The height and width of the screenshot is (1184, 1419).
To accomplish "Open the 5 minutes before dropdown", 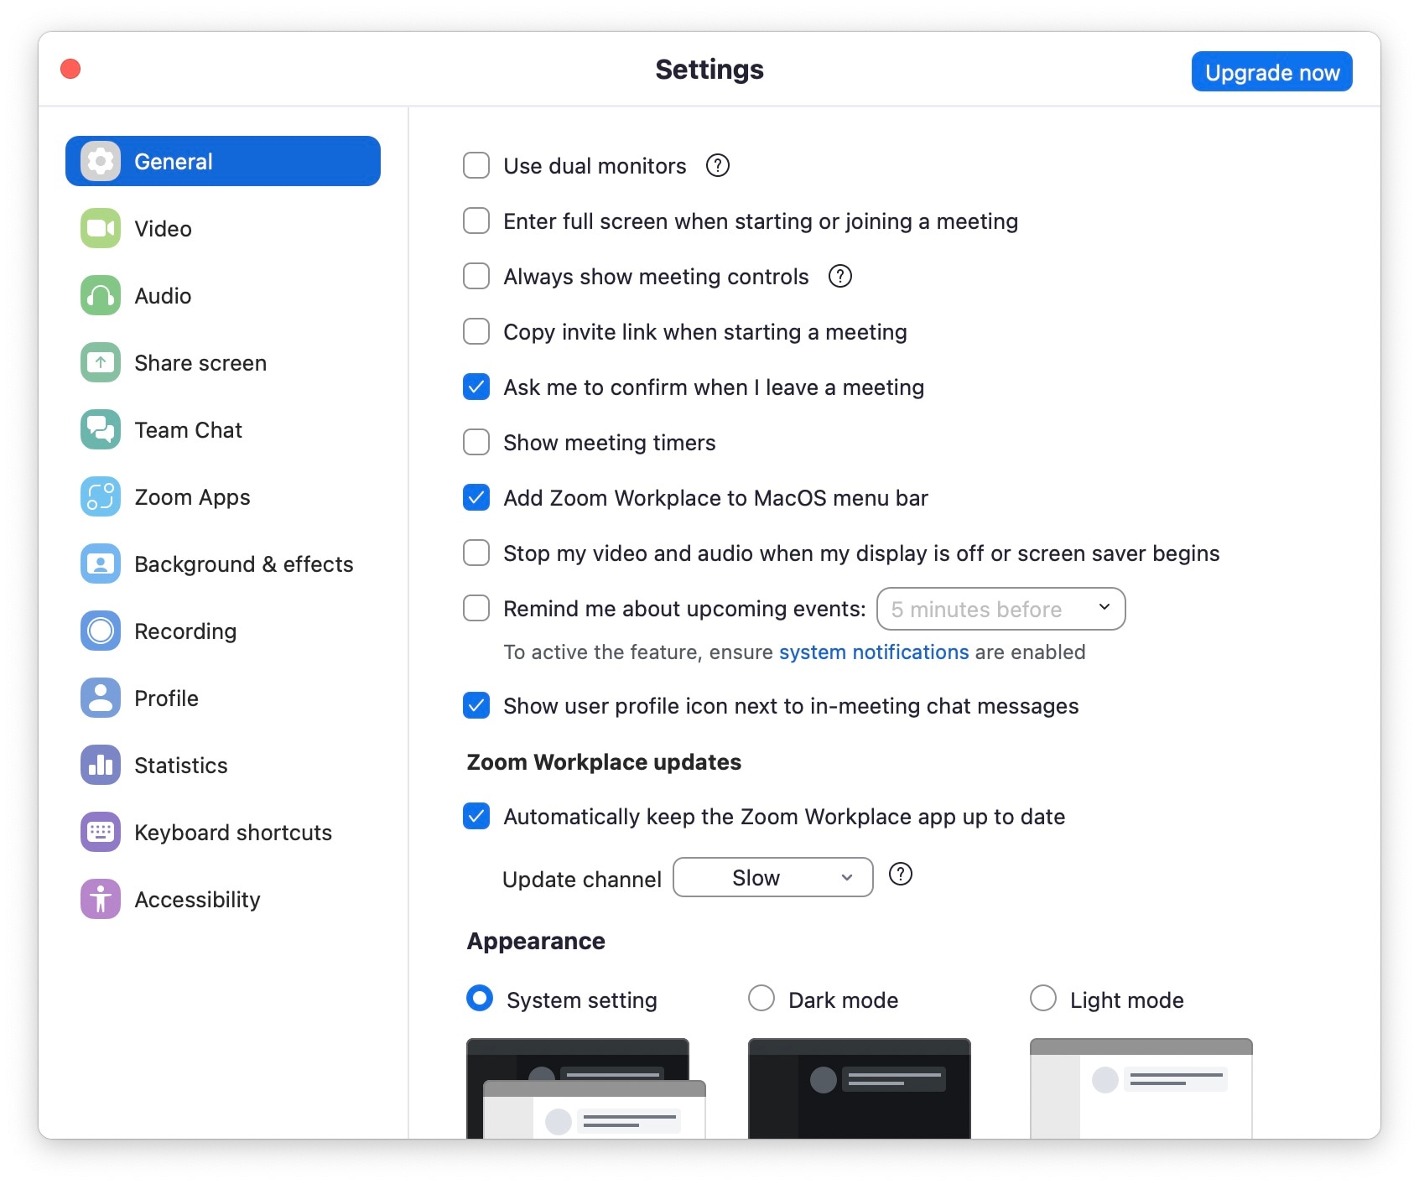I will pyautogui.click(x=1001, y=609).
